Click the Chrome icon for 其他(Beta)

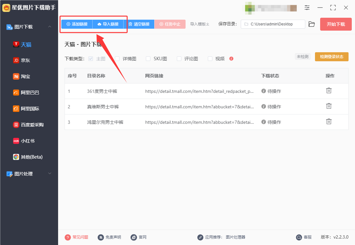click(16, 157)
